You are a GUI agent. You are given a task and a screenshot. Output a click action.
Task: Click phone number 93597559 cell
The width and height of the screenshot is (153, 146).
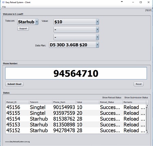(x=64, y=113)
